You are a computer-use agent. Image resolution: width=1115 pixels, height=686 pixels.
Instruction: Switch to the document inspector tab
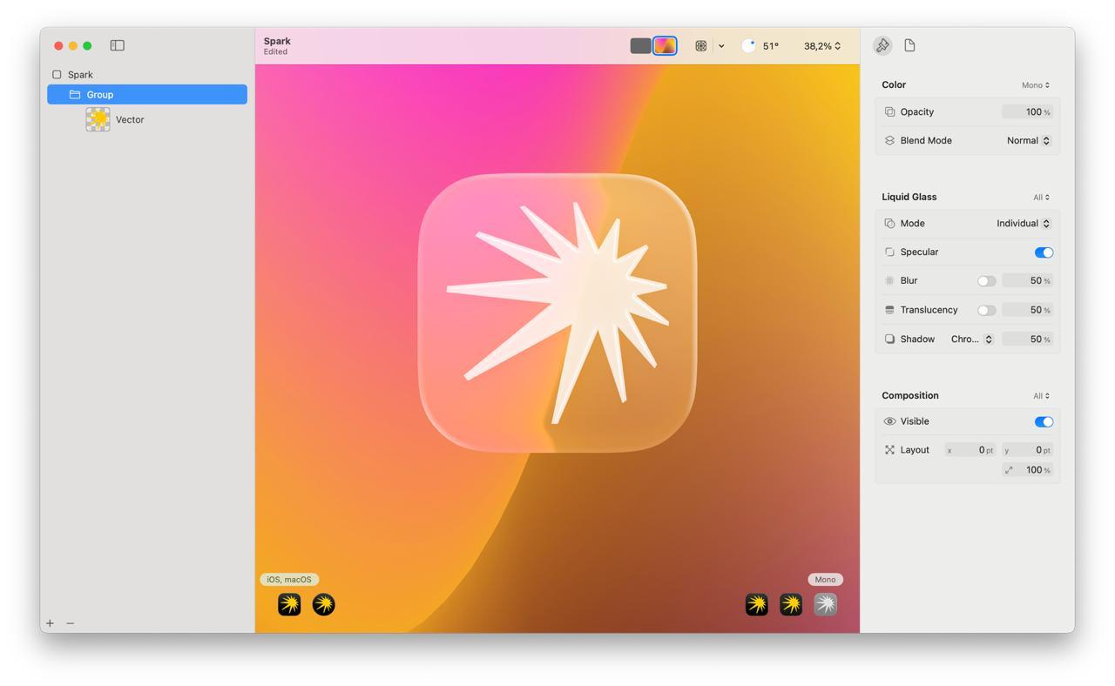(909, 45)
